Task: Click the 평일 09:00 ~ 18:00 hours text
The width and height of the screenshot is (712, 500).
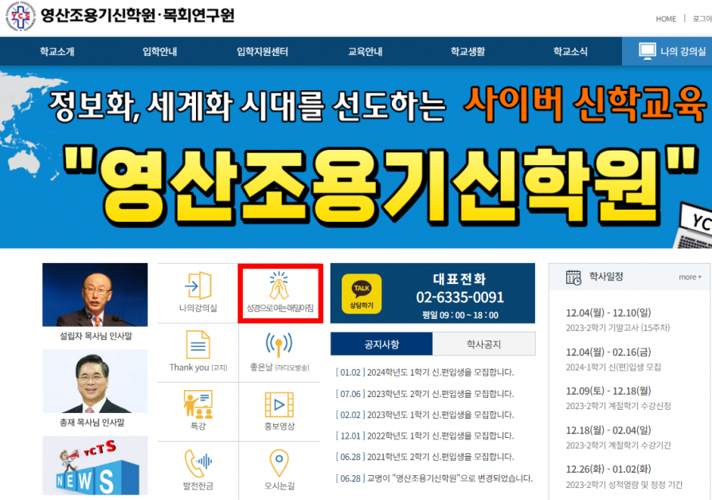Action: pos(460,315)
